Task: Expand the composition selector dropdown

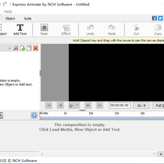Action: tap(10, 48)
